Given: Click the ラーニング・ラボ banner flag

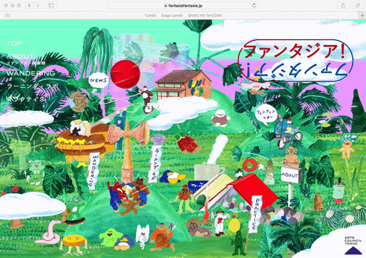Looking at the screenshot, I should 154,163.
